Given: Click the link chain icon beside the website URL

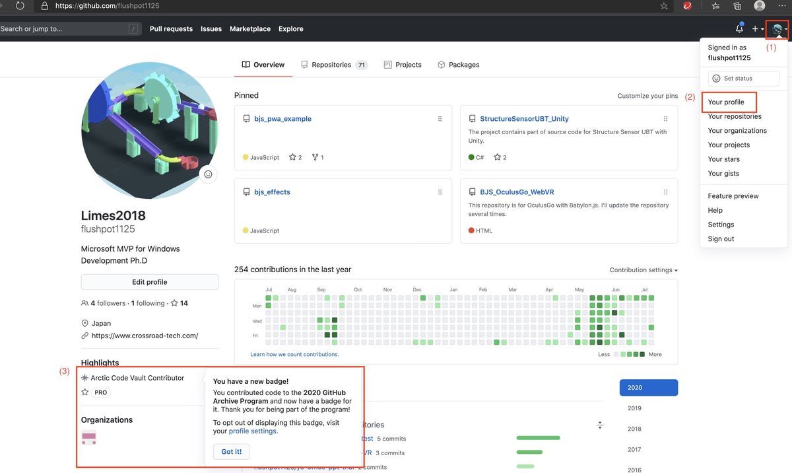Looking at the screenshot, I should click(x=83, y=334).
